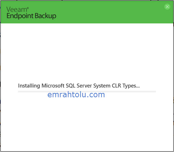This screenshot has width=174, height=152.
Task: Click the registered trademark symbol beside Veeam
Action: click(28, 8)
